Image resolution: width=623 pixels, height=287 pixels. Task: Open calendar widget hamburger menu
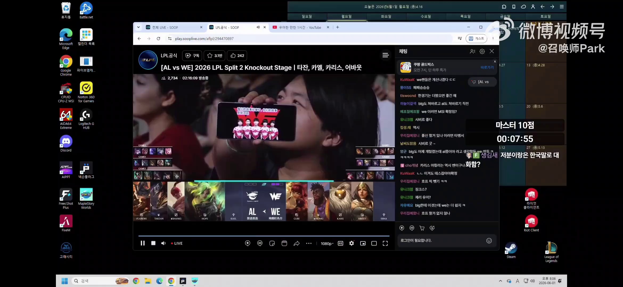562,7
